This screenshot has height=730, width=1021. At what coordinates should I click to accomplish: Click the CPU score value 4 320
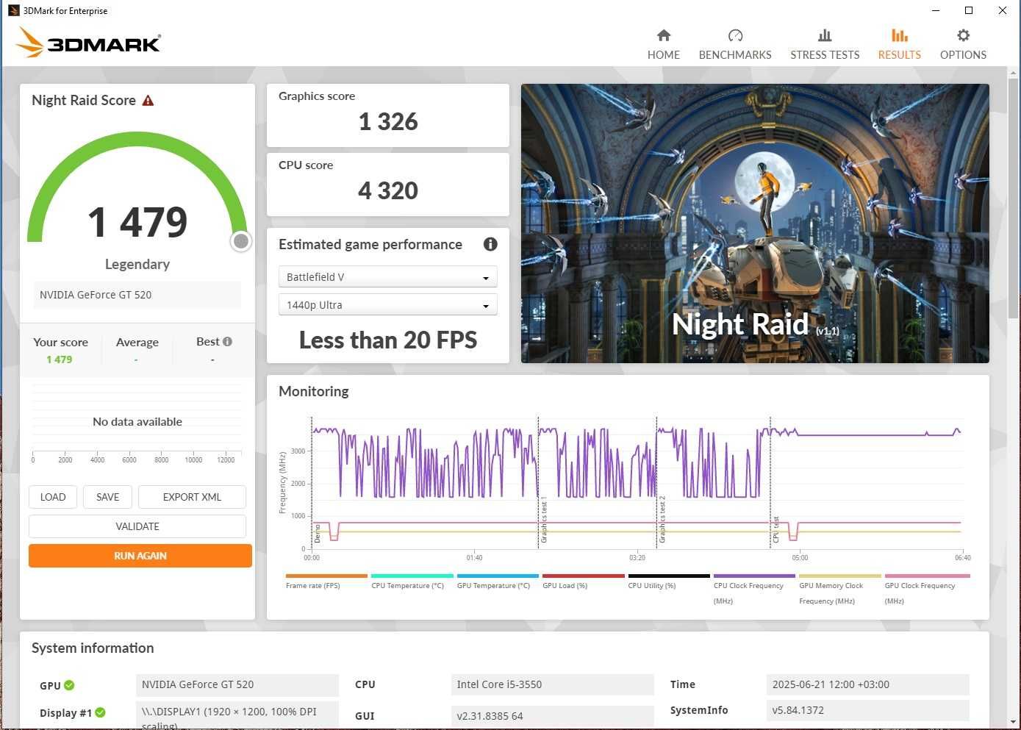click(x=388, y=190)
